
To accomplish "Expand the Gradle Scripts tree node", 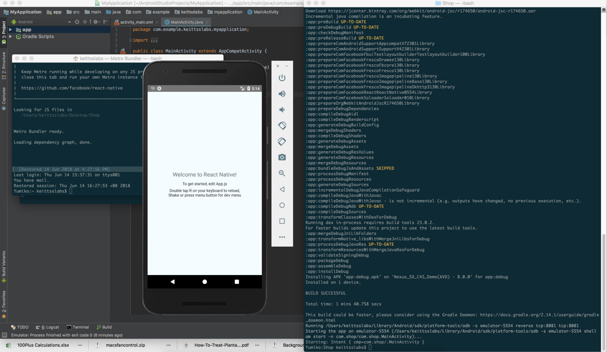I will (x=11, y=36).
